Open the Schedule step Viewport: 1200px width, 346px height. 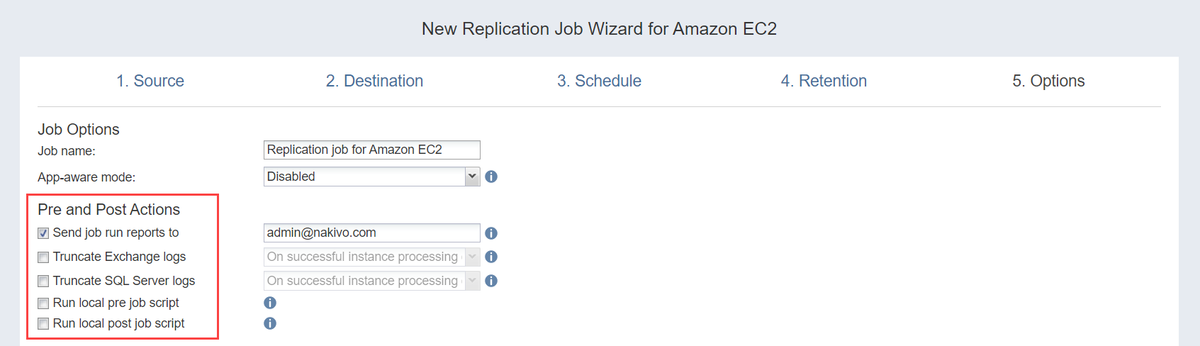(599, 81)
